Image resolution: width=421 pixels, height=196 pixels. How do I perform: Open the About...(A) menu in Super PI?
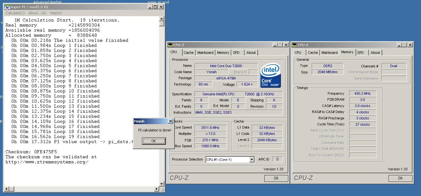point(37,13)
